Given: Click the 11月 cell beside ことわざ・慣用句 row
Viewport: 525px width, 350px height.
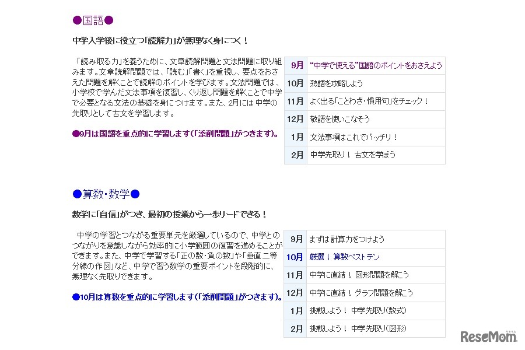Looking at the screenshot, I should [x=296, y=101].
